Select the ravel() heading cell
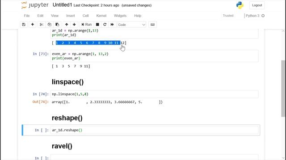Viewport: 286px width, 160px height. [62, 146]
